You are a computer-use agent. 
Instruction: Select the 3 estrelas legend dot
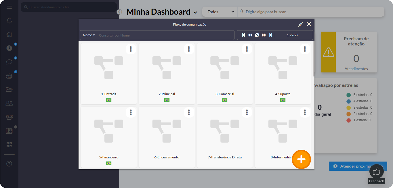click(x=349, y=108)
